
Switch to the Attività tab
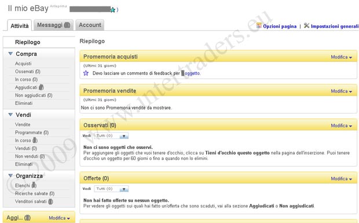(x=20, y=25)
